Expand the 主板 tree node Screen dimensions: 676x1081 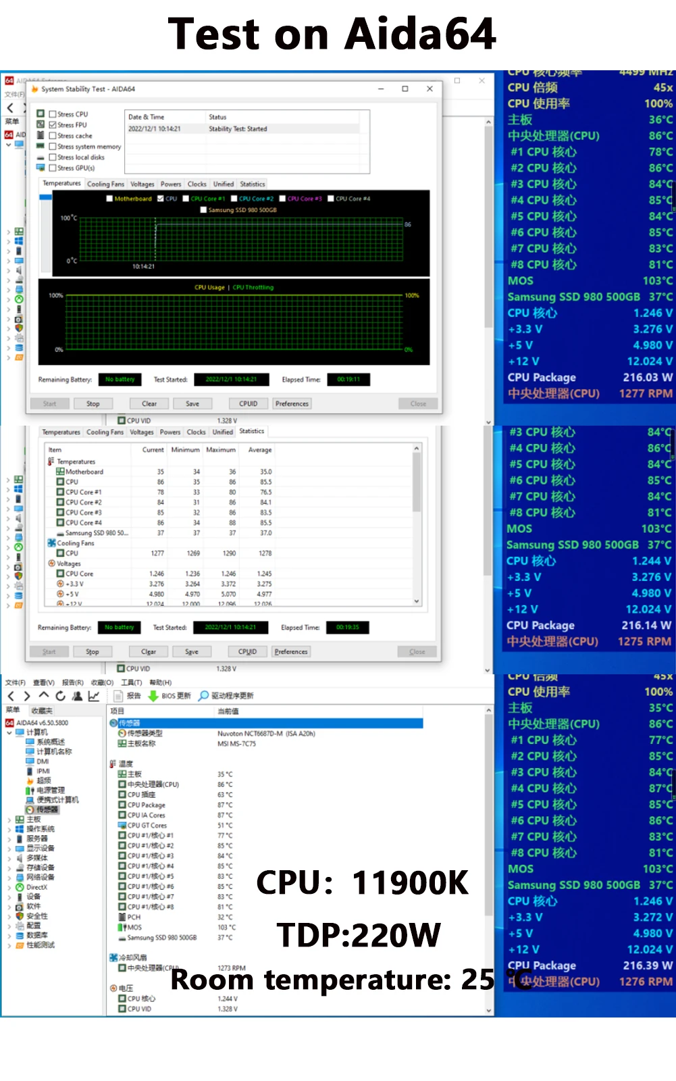click(x=9, y=820)
